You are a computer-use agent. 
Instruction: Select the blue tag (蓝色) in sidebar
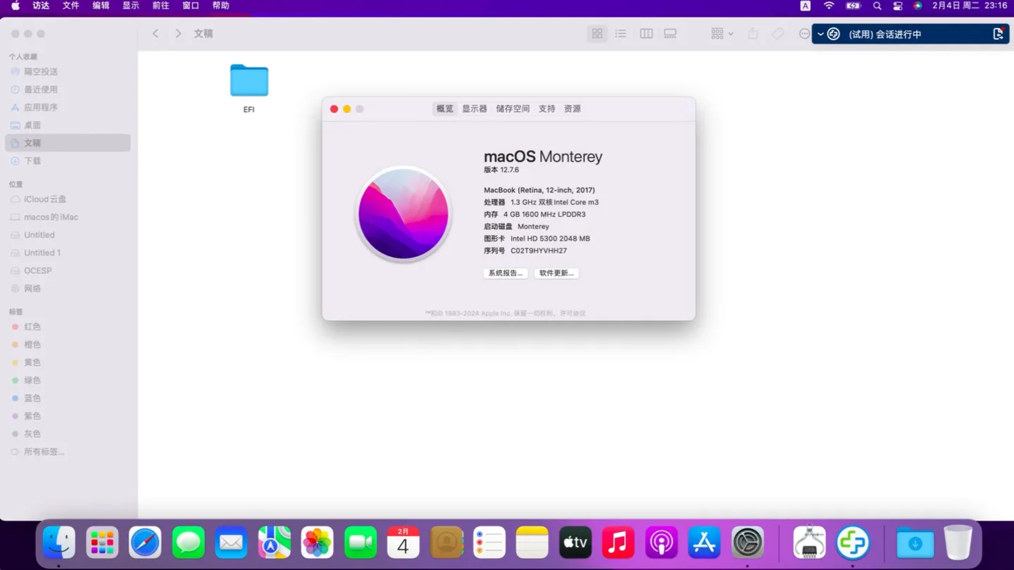coord(32,398)
